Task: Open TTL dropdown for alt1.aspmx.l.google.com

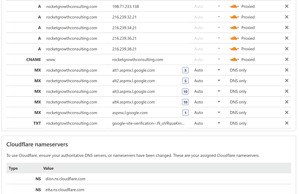Action: point(219,70)
